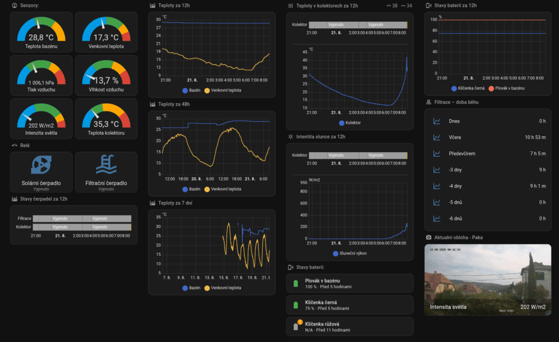
Task: Toggle Kolektor series in collector temperature chart
Action: (x=342, y=123)
